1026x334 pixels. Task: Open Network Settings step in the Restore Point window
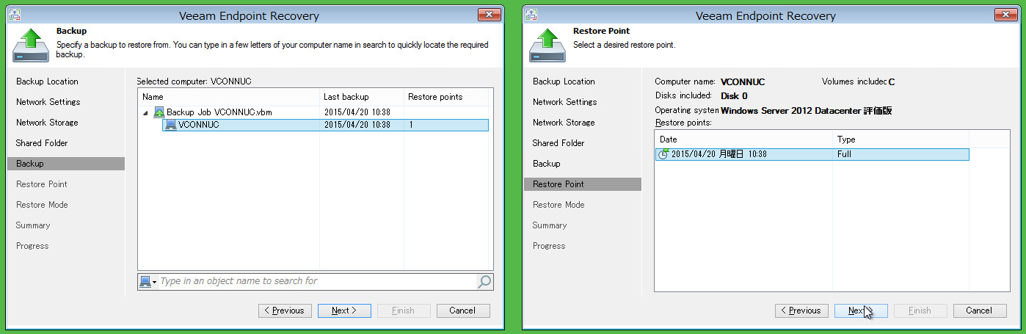click(x=565, y=102)
